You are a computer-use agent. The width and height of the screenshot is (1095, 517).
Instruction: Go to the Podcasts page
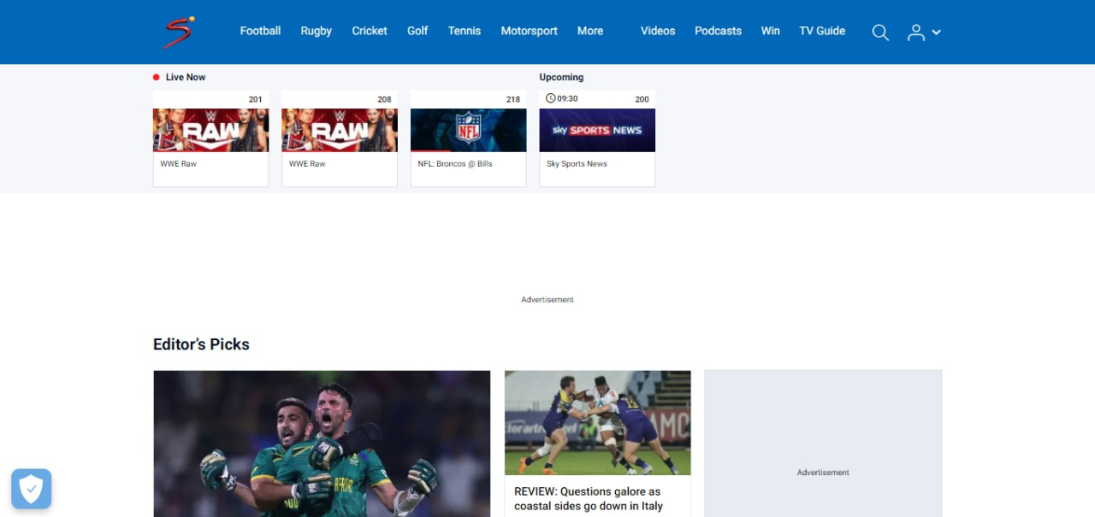click(x=718, y=31)
